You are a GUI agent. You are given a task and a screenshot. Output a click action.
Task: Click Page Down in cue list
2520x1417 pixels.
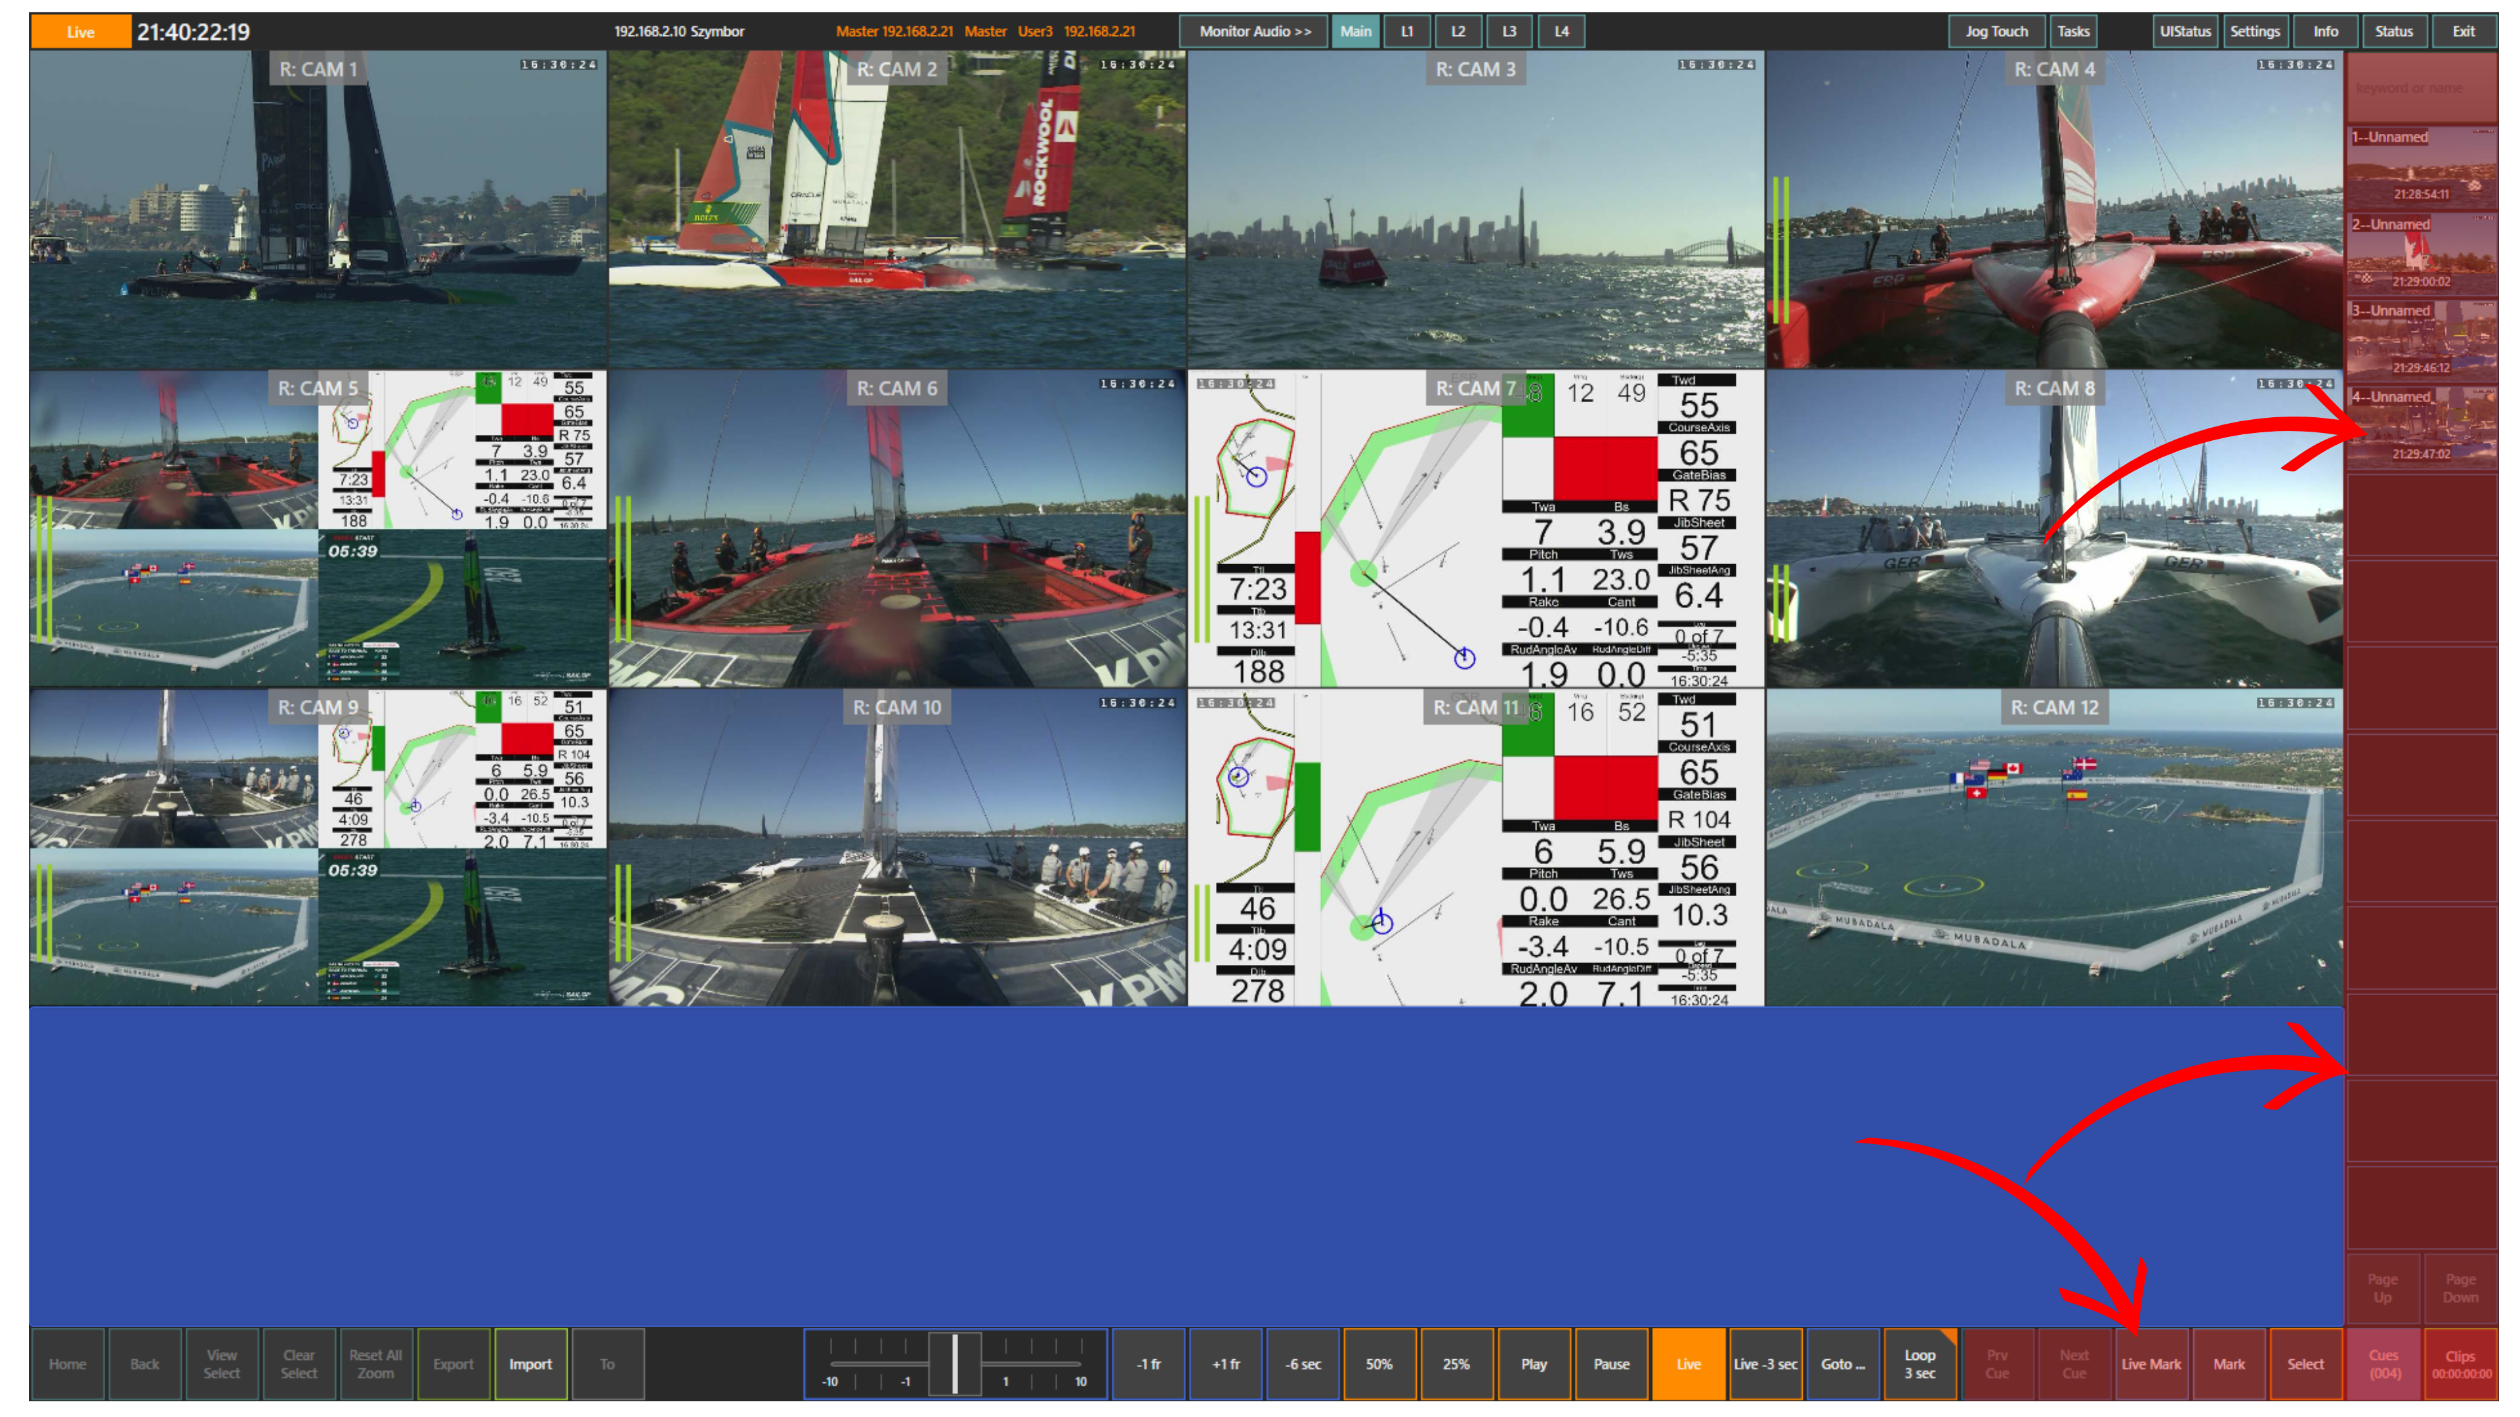[x=2460, y=1288]
